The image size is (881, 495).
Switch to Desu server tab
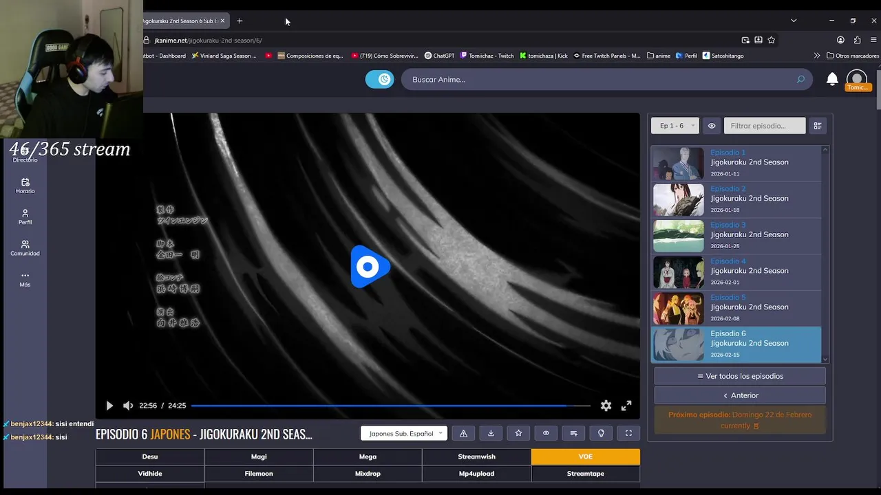click(150, 456)
